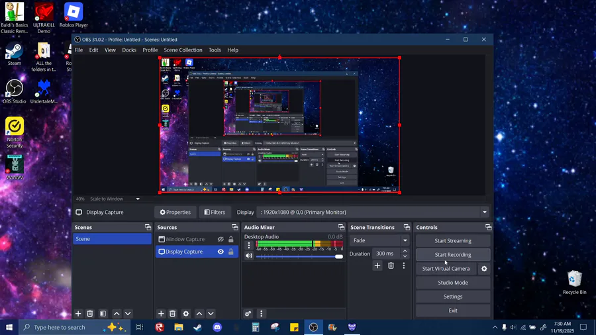Open scene filters icon in Scenes panel
Image resolution: width=596 pixels, height=335 pixels.
[103, 314]
